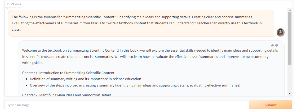Viewport: 297px width, 109px height.
Task: Click the scrollbar down arrow
Action: tap(290, 93)
